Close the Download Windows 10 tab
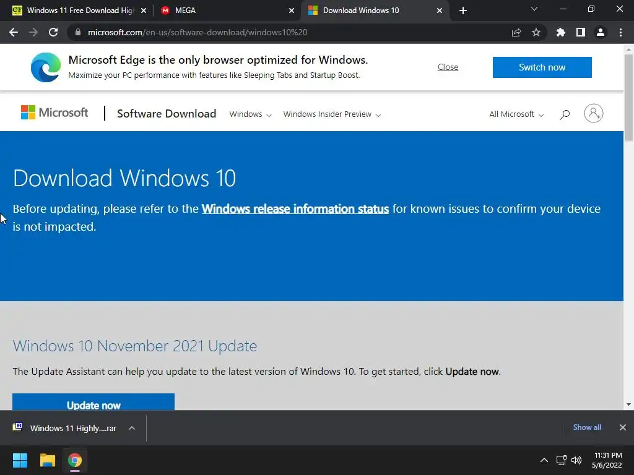This screenshot has height=475, width=634. [x=440, y=11]
